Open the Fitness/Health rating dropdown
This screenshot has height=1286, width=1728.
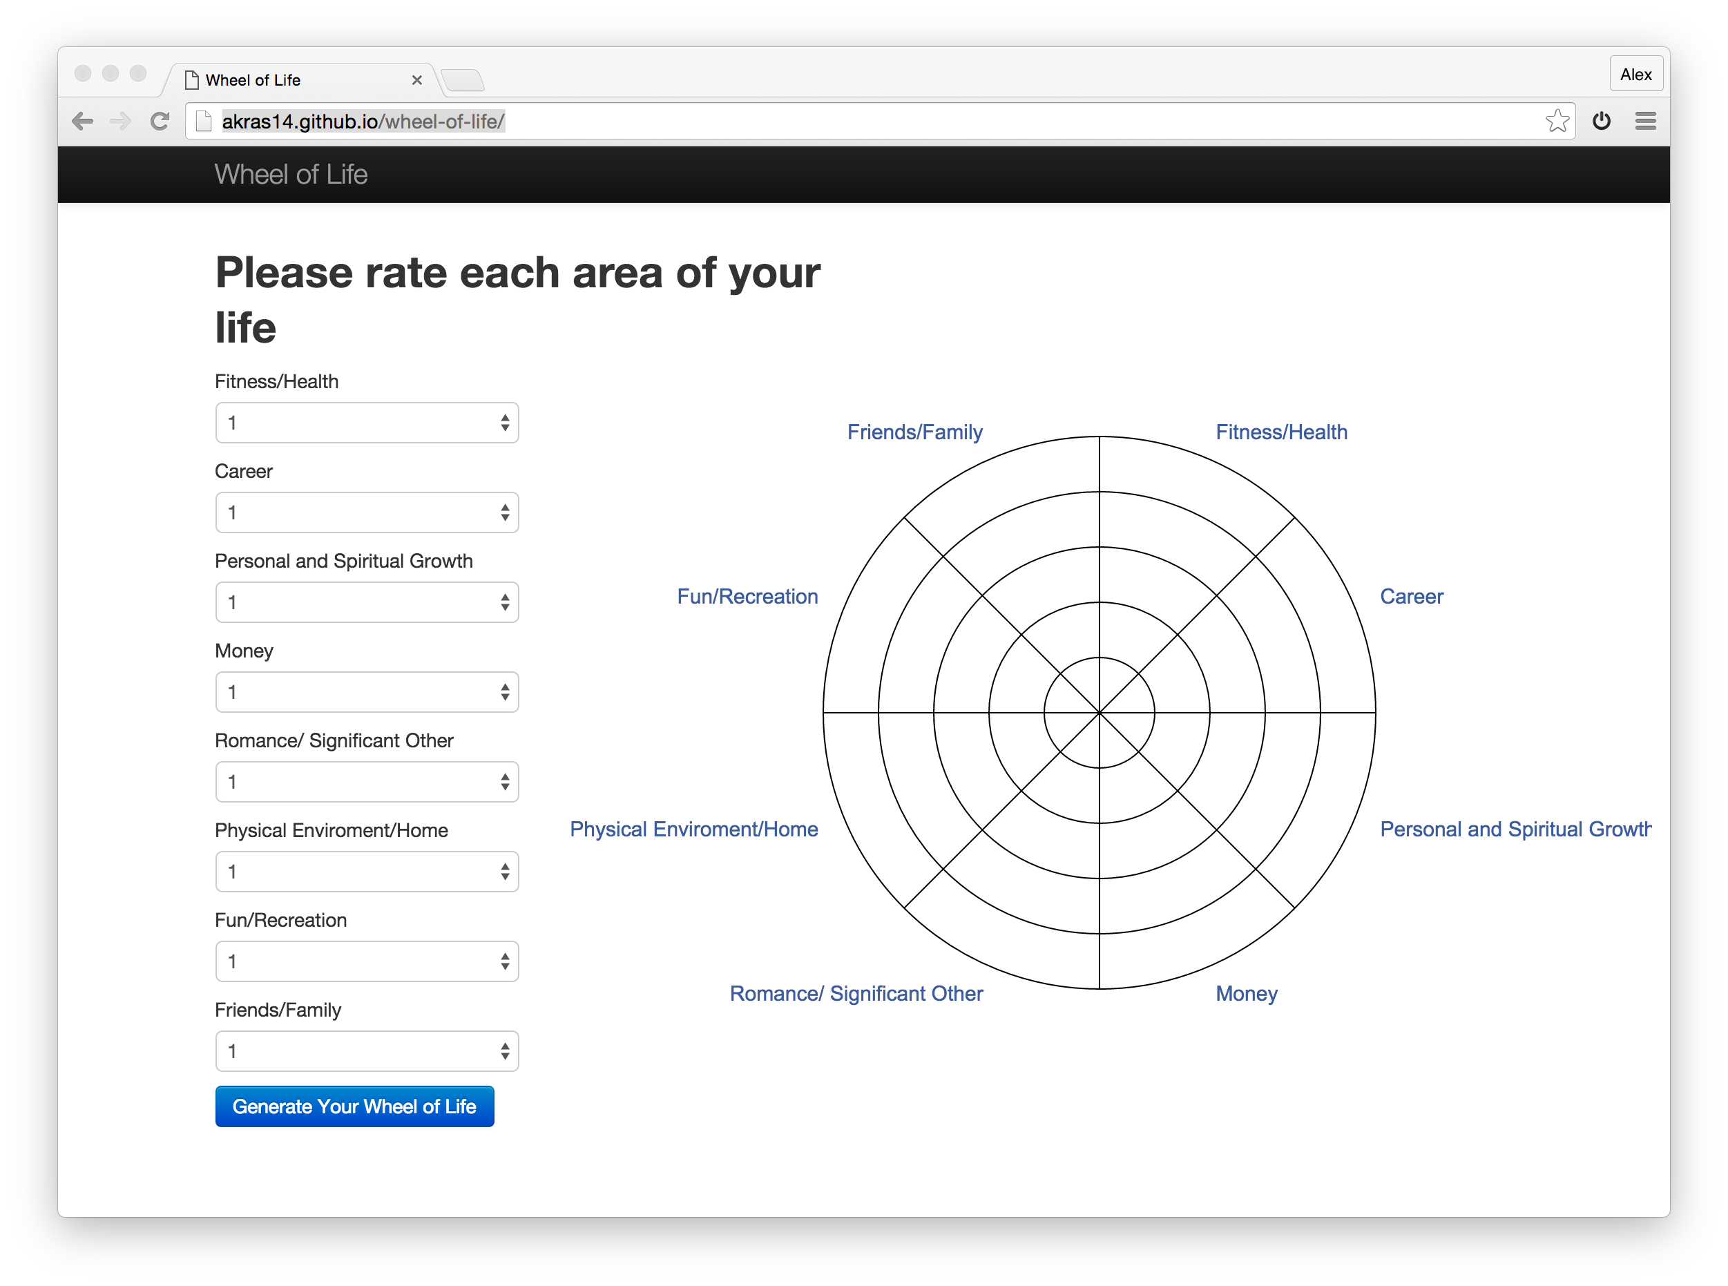(367, 423)
